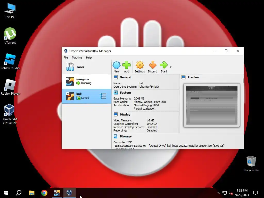The image size is (264, 198).
Task: Maximize the VirtualBox Manager window
Action: 226,51
